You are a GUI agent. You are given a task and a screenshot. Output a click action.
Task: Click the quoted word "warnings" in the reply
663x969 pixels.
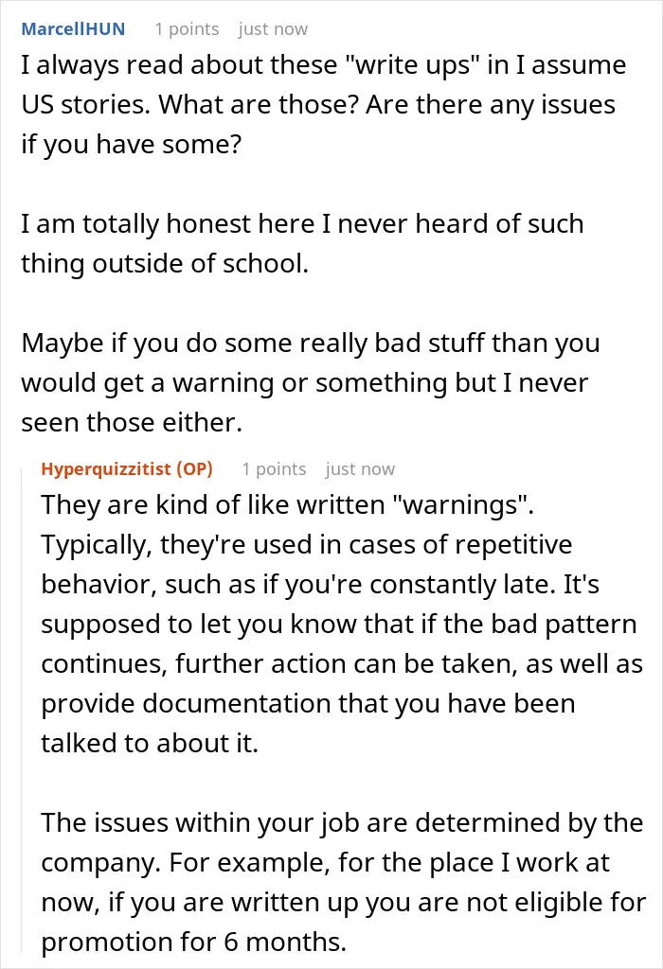pos(460,505)
